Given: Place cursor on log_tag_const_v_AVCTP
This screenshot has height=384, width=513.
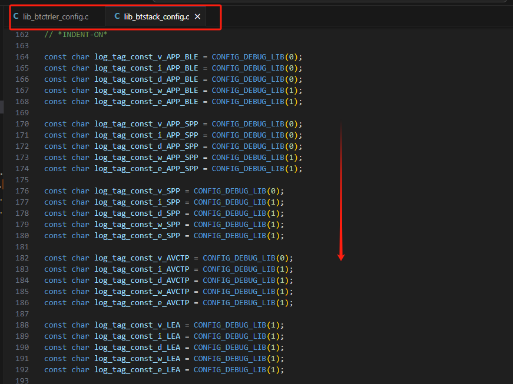Looking at the screenshot, I should coord(142,258).
